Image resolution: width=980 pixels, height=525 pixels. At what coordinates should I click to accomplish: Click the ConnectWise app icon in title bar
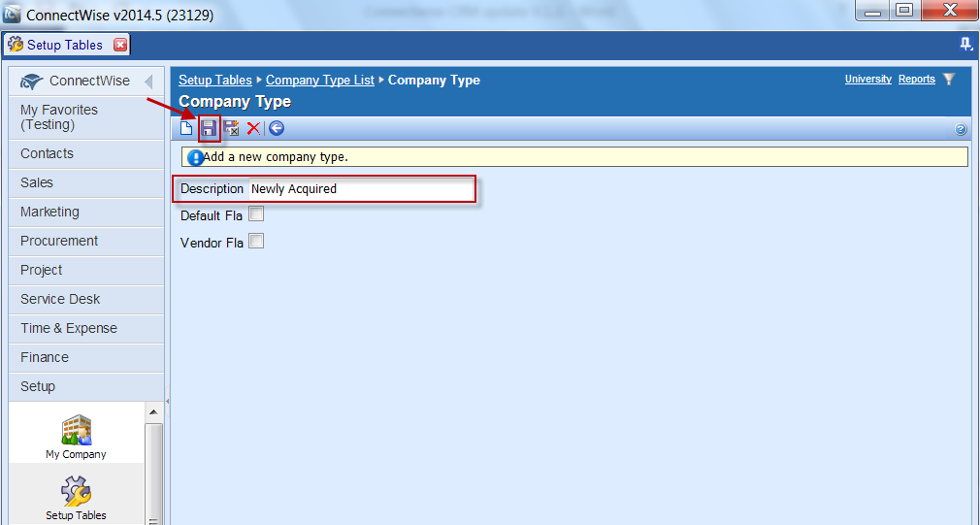(x=12, y=14)
